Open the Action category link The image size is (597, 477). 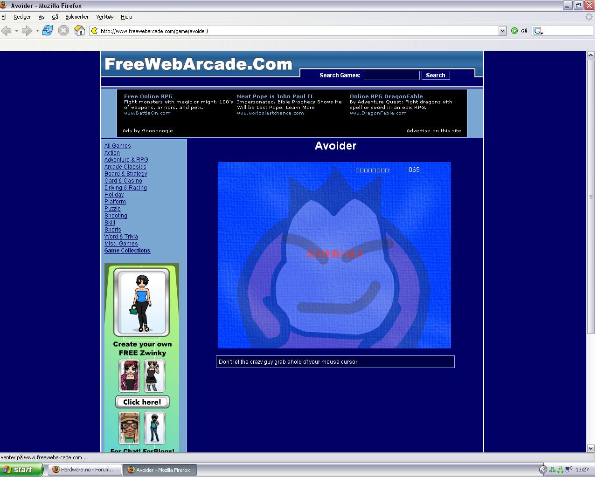coord(112,153)
